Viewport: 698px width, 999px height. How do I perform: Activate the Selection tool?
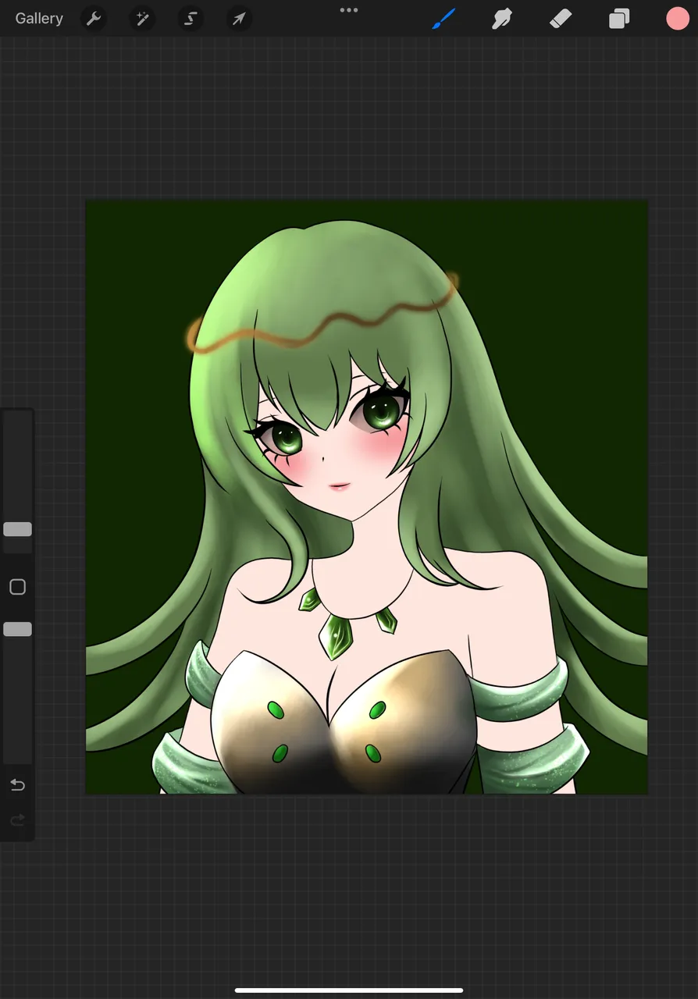(191, 19)
